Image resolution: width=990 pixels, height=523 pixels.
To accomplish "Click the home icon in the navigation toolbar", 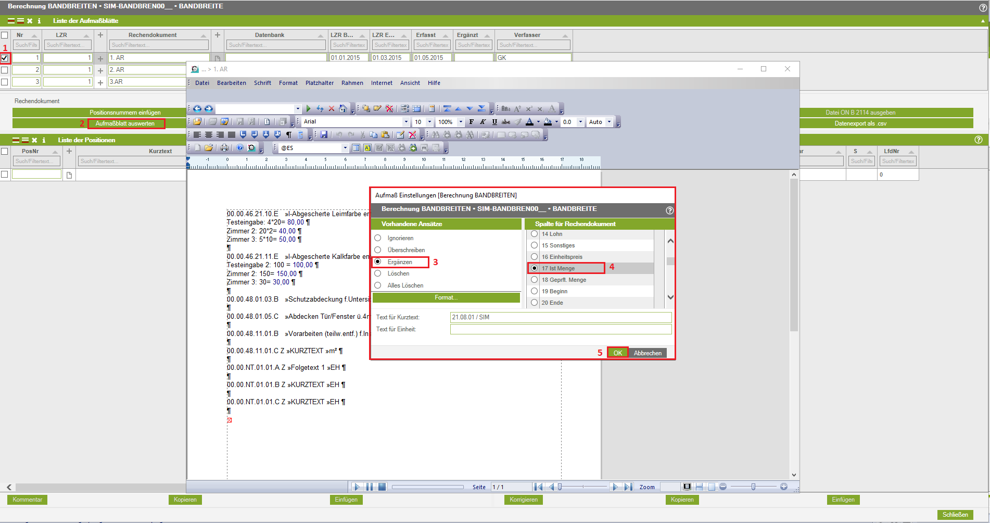I will click(343, 108).
